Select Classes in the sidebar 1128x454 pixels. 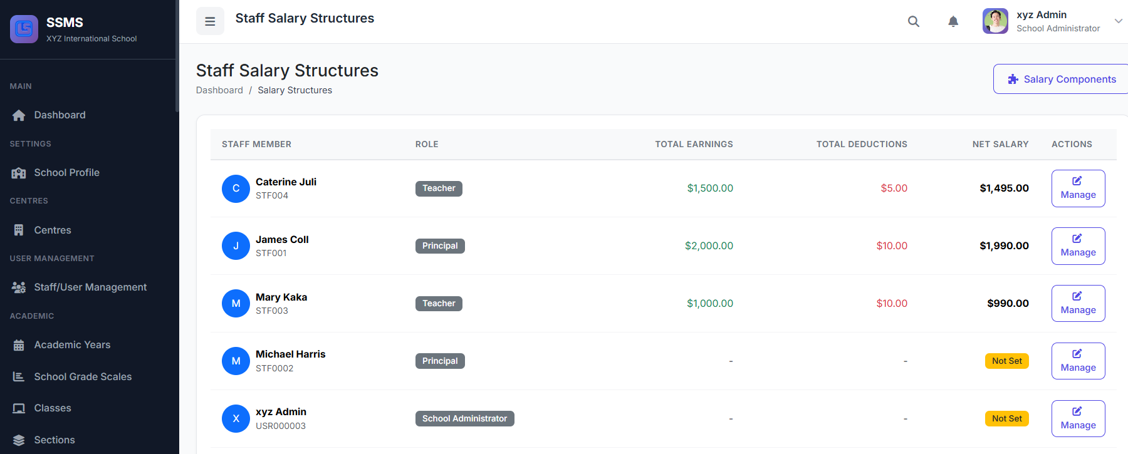[53, 408]
